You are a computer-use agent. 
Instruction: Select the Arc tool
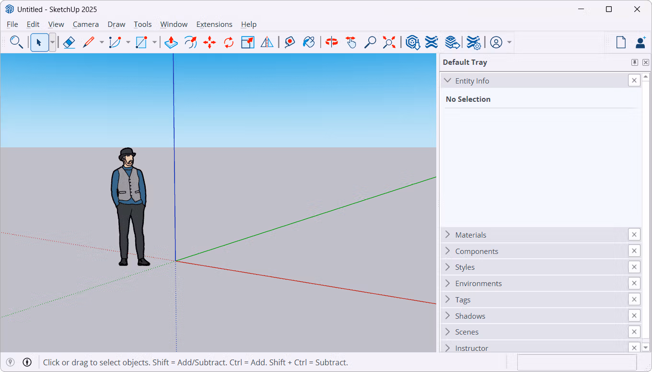click(x=115, y=42)
